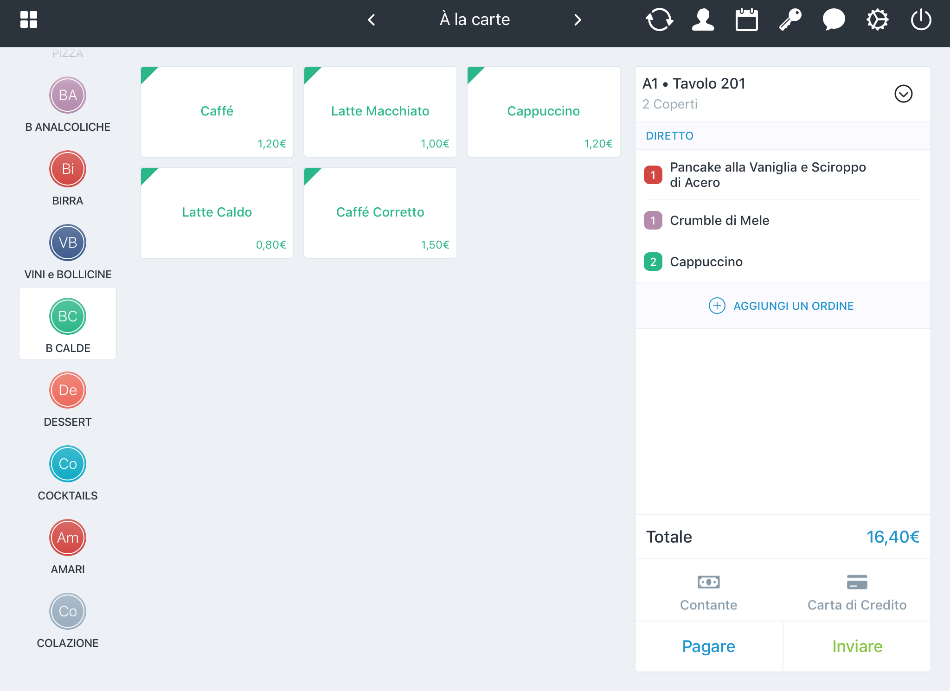Click the Inviare button

(857, 646)
